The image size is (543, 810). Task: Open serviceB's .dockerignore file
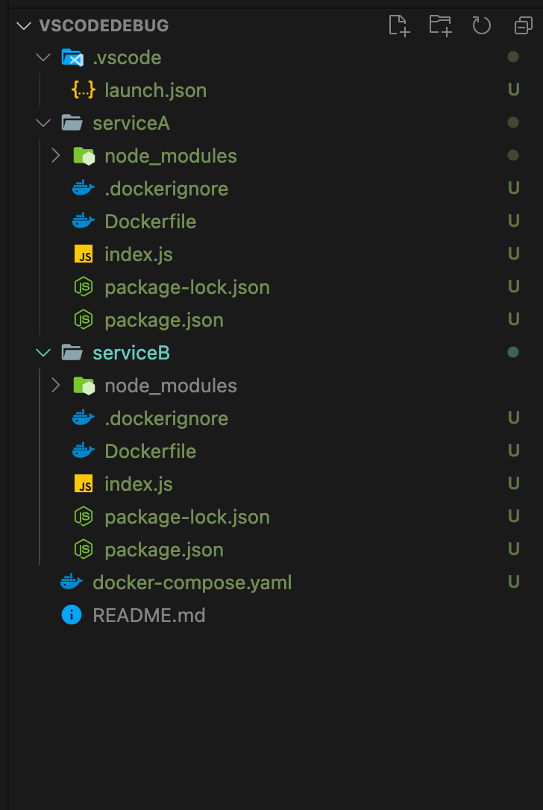[166, 418]
